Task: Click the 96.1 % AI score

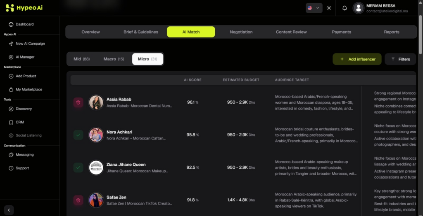Action: point(192,102)
